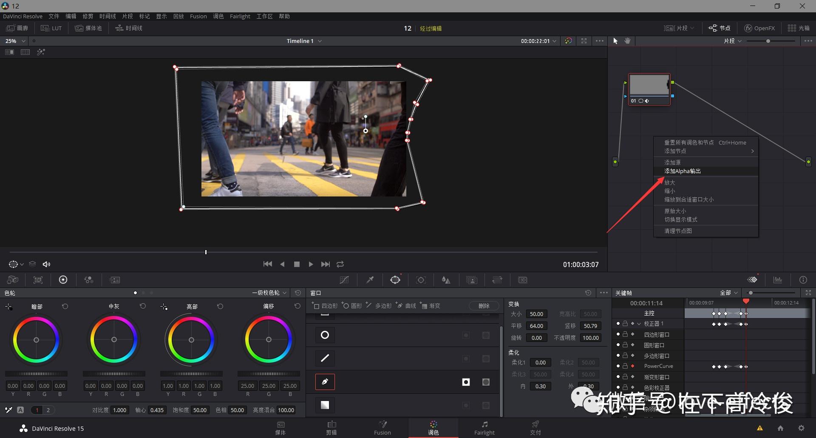Open the Sizing palette

coord(497,280)
